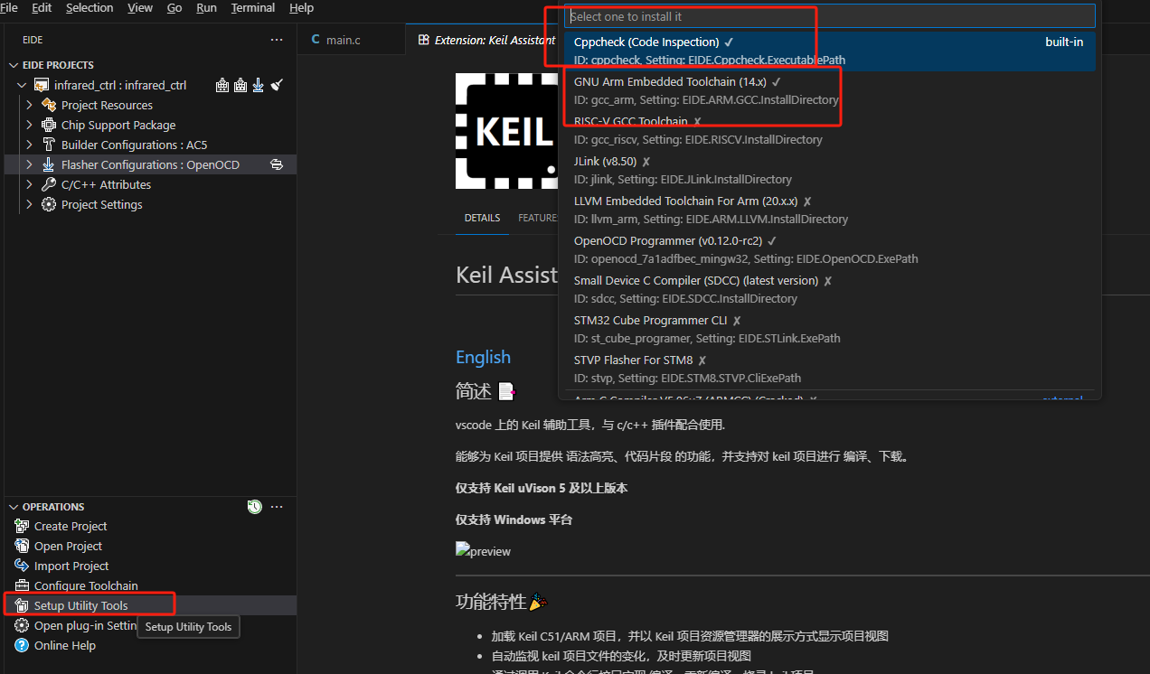Build the infrared_ctrl project
The width and height of the screenshot is (1150, 674).
point(222,84)
